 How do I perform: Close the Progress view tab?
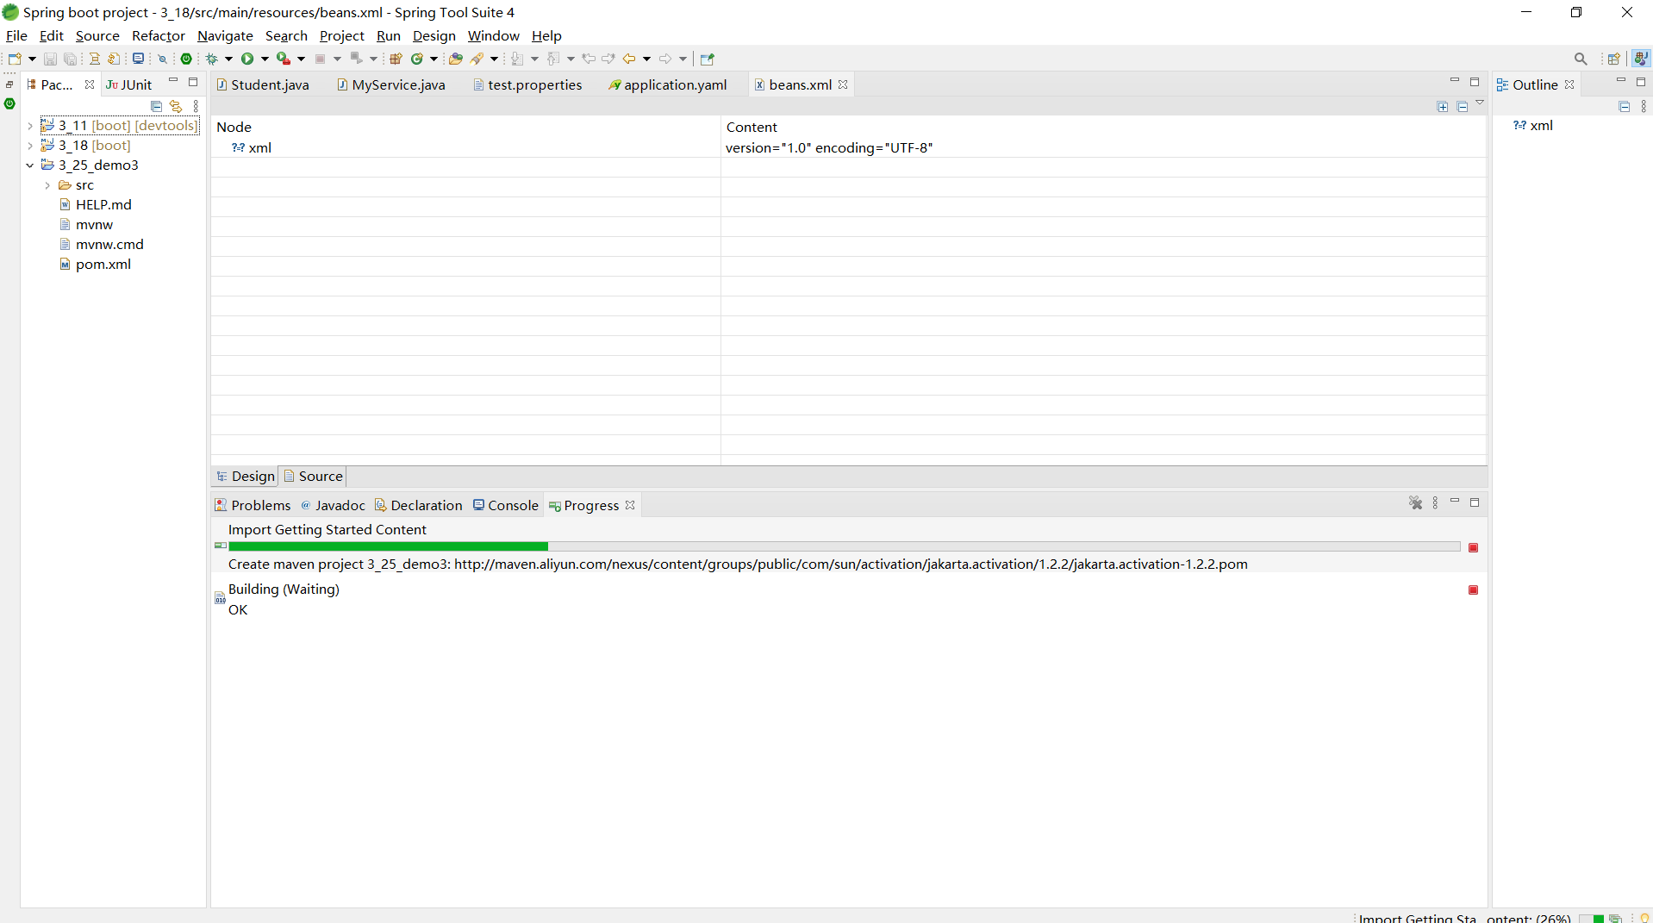click(x=630, y=506)
